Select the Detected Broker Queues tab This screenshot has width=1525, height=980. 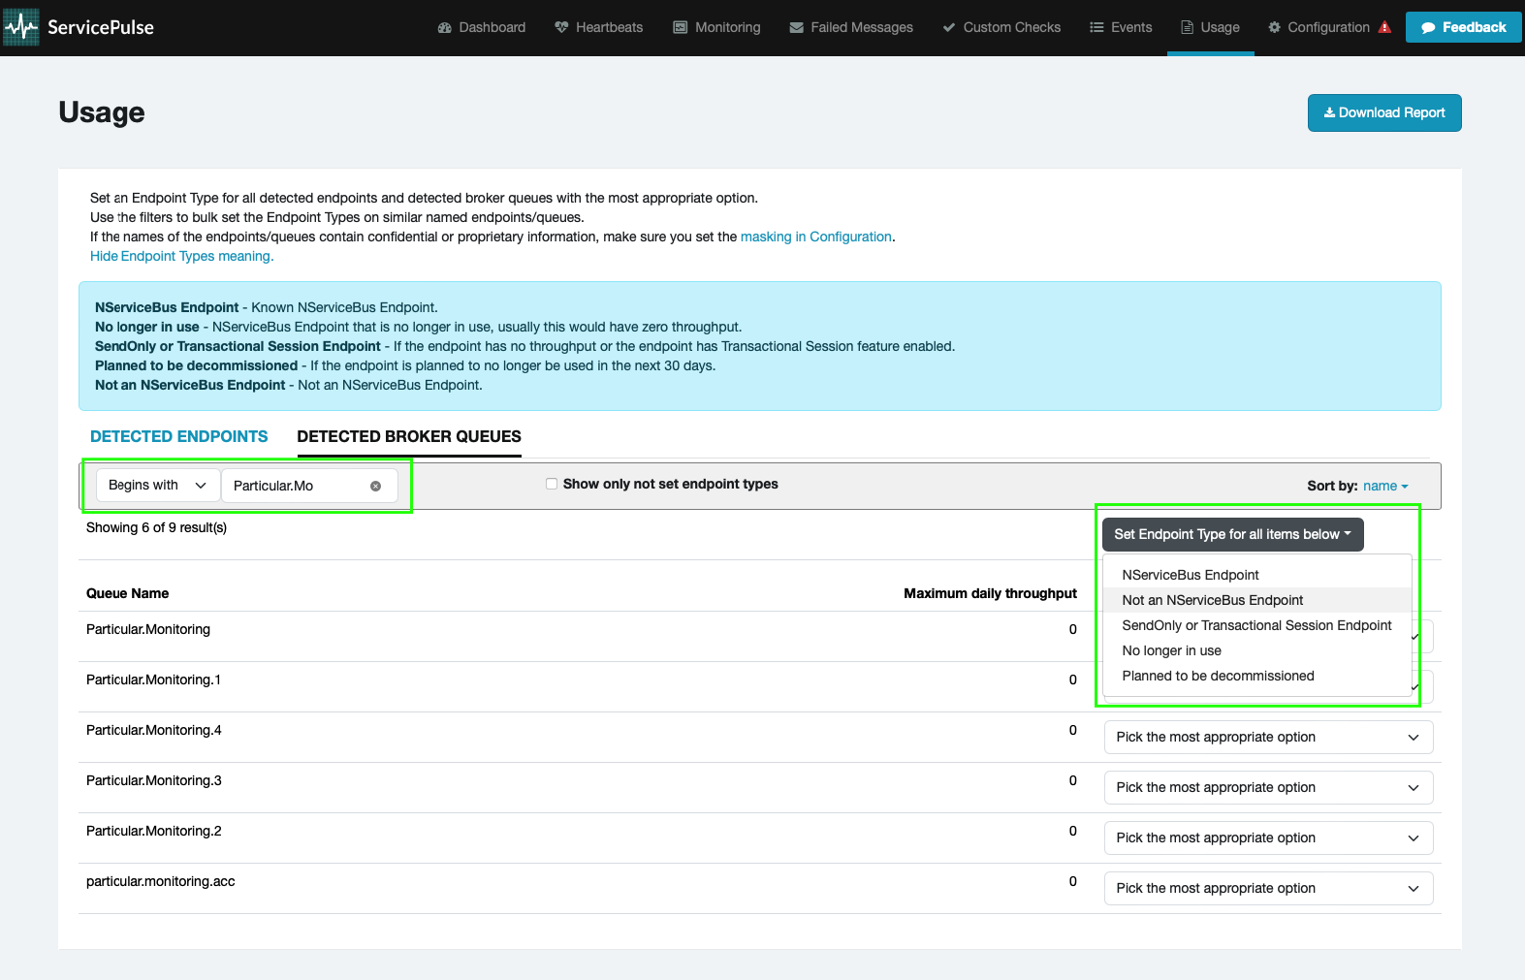(409, 436)
